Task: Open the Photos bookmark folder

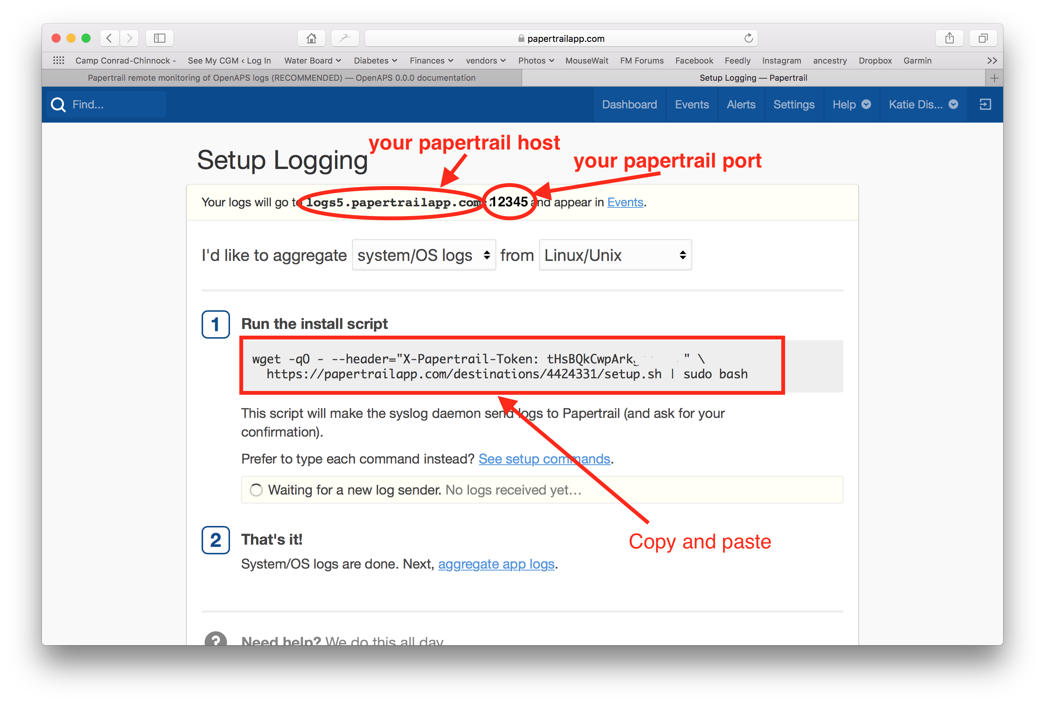Action: [x=536, y=60]
